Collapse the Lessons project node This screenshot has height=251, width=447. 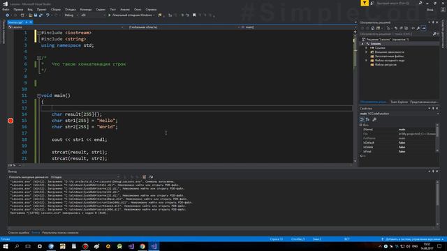362,44
